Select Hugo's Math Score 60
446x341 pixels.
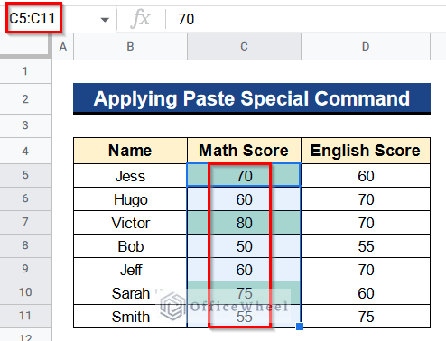point(244,199)
